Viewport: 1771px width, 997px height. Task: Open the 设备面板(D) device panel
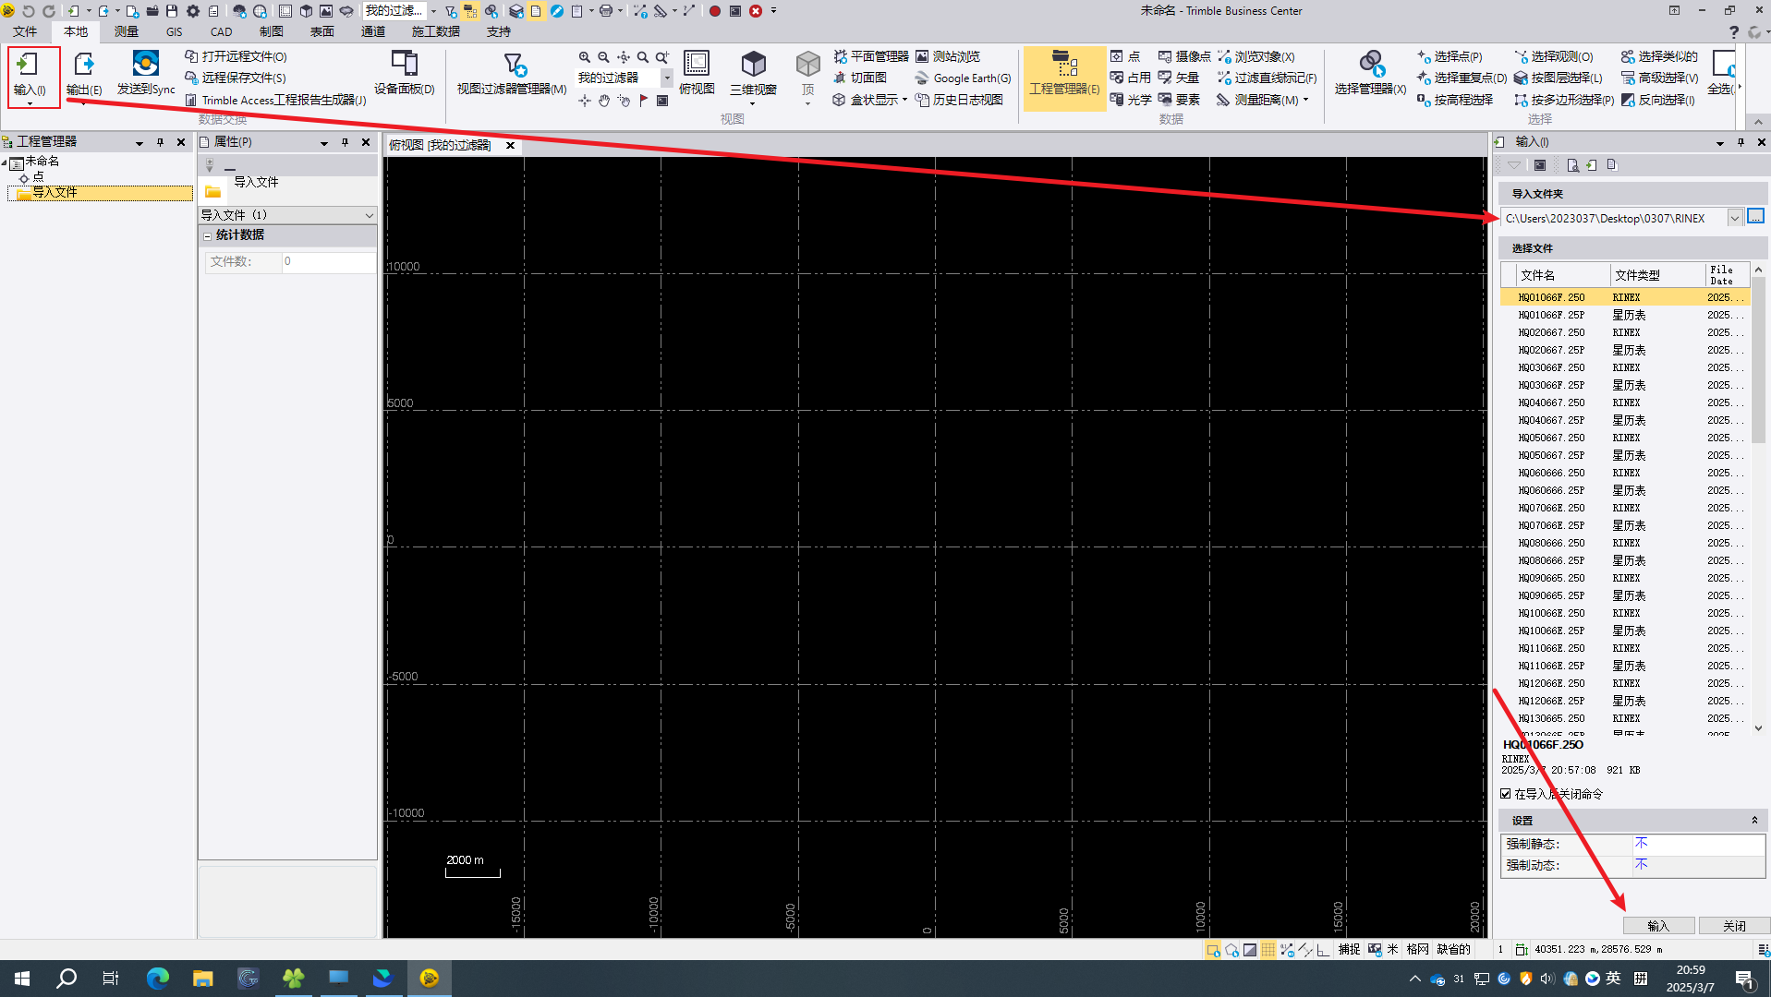tap(404, 74)
